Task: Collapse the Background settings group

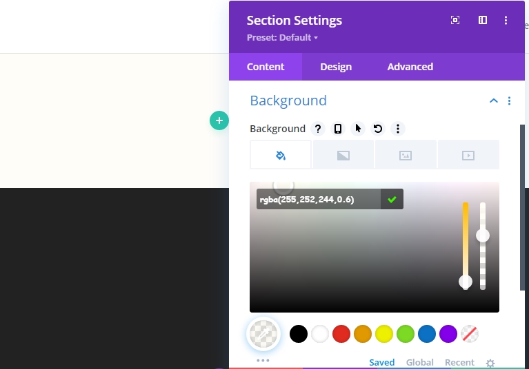Action: [x=494, y=101]
